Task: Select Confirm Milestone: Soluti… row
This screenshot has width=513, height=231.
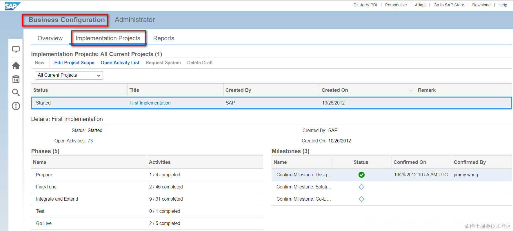Action: pyautogui.click(x=392, y=187)
